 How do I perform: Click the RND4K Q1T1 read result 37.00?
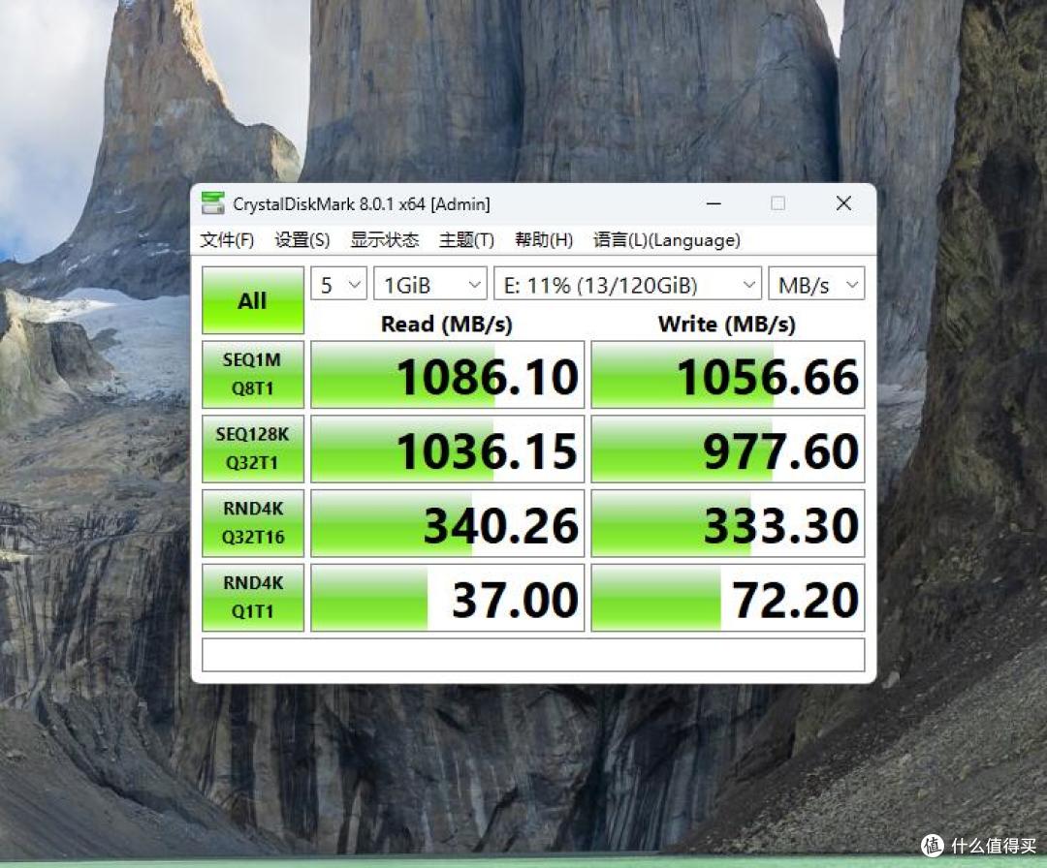[x=447, y=598]
